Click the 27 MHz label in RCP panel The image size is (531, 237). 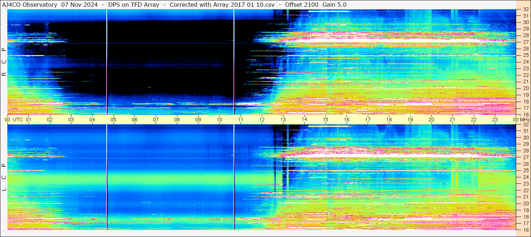click(x=525, y=42)
